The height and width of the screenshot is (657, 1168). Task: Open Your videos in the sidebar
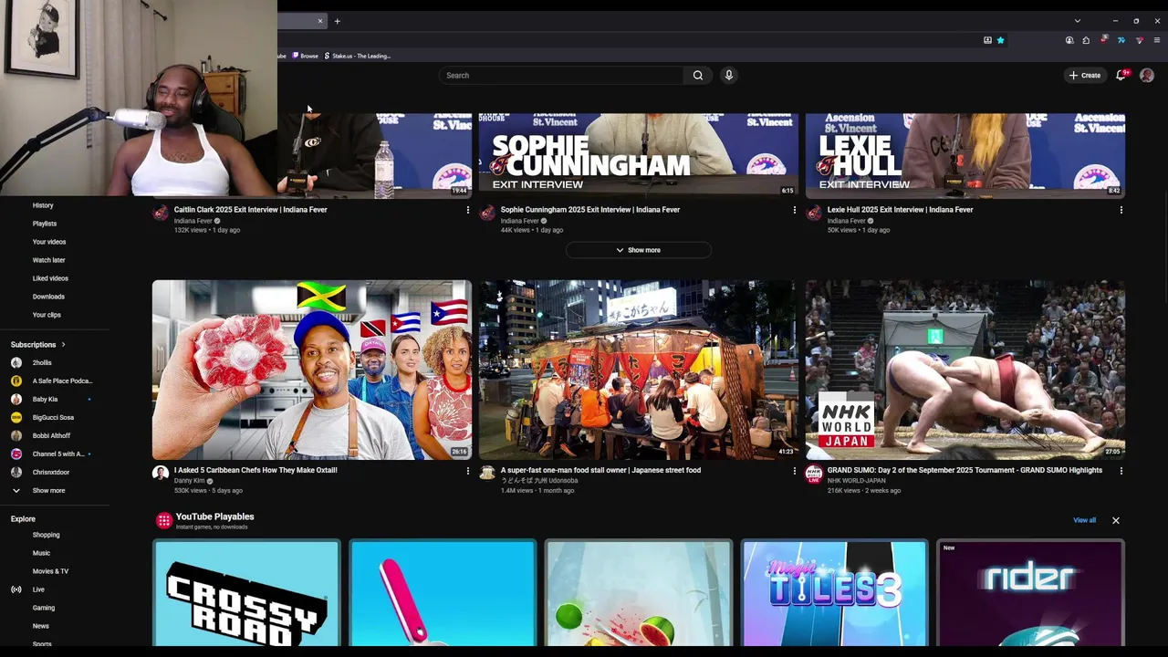pos(49,242)
